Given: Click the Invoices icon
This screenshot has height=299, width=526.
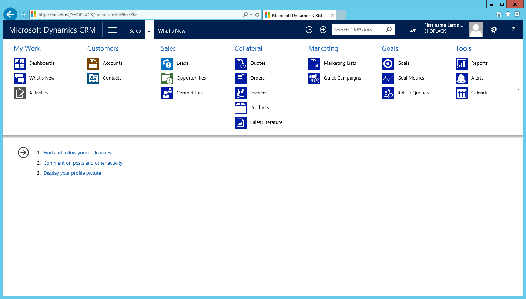Looking at the screenshot, I should (241, 93).
